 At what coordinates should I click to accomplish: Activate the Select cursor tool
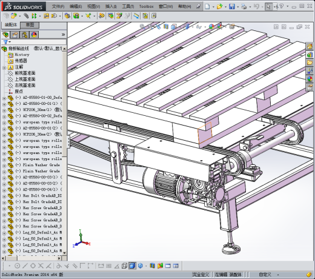tap(268, 7)
